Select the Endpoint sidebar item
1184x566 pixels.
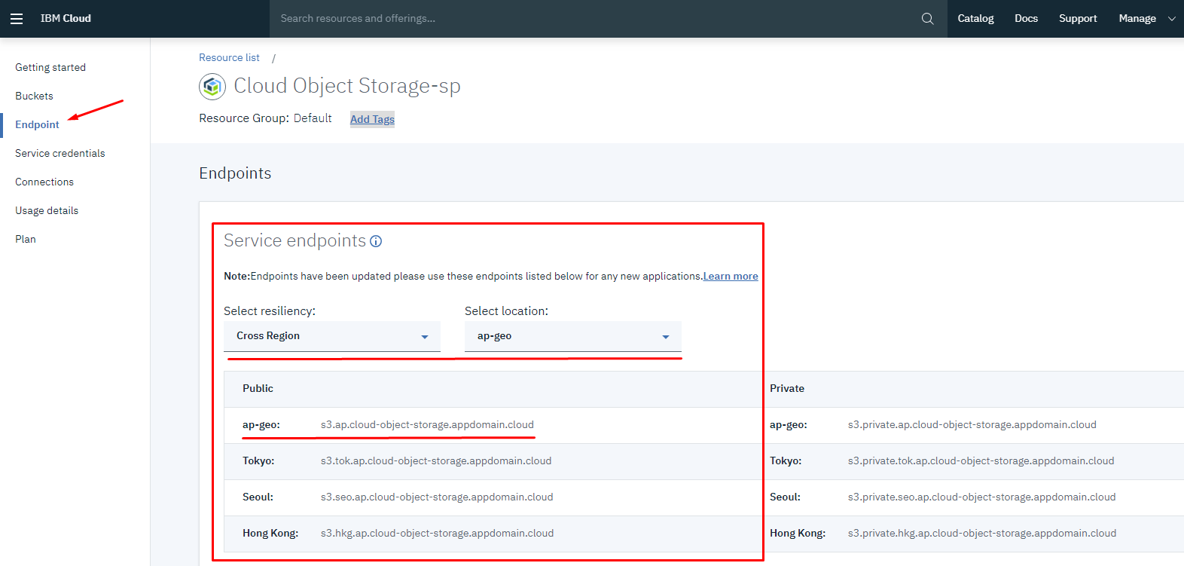pyautogui.click(x=37, y=124)
